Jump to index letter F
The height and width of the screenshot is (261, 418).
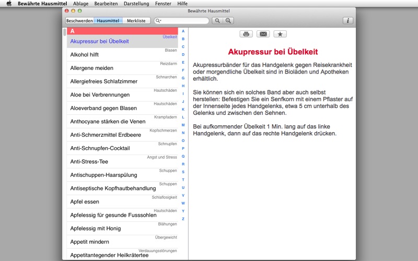pos(183,70)
